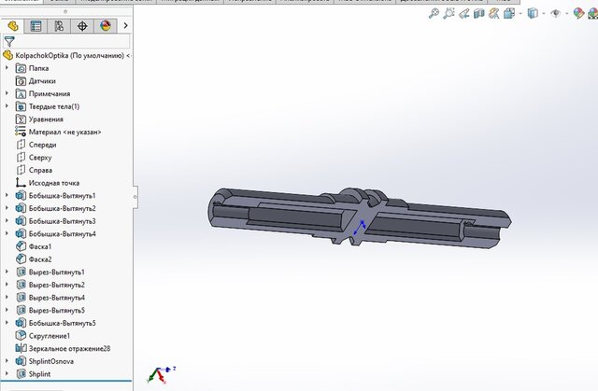Viewport: 598px width, 391px height.
Task: Click the Zoom to Fit magnifier icon
Action: coord(434,14)
